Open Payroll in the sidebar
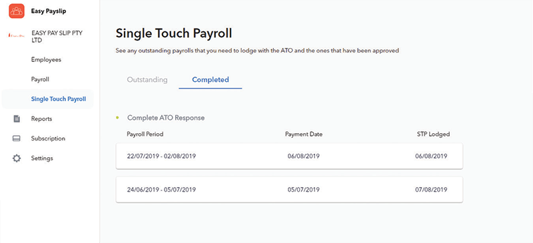The width and height of the screenshot is (533, 243). click(40, 79)
